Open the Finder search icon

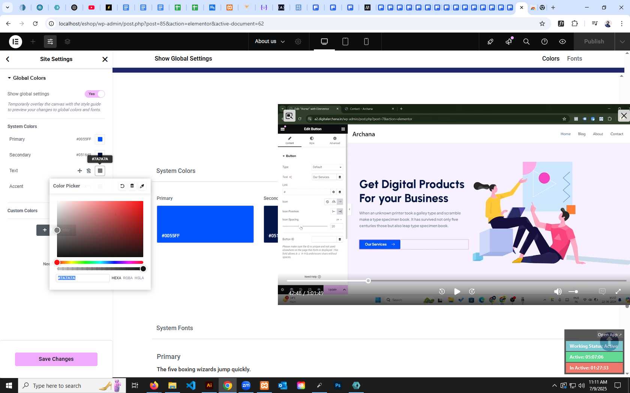[x=526, y=42]
